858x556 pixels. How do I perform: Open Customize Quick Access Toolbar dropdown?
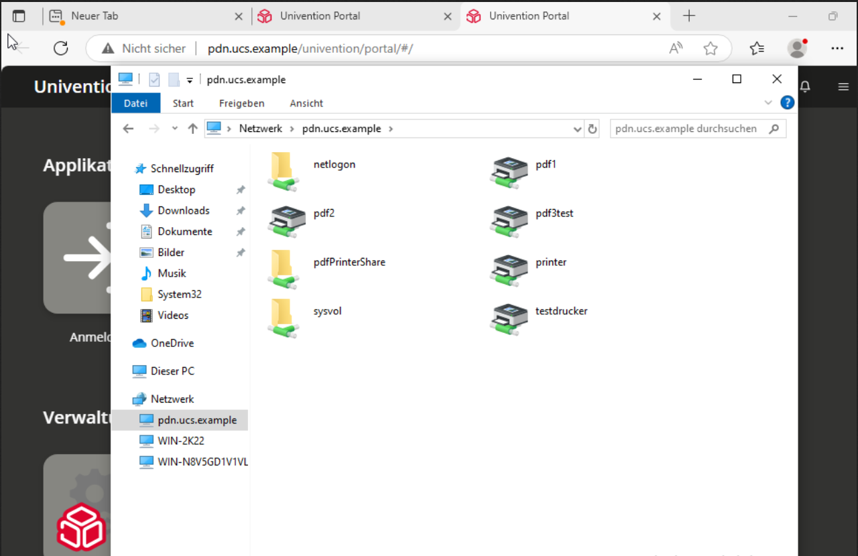pos(190,80)
